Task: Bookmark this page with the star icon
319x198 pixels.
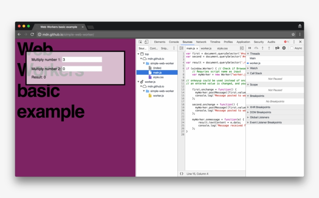Action: pos(293,35)
